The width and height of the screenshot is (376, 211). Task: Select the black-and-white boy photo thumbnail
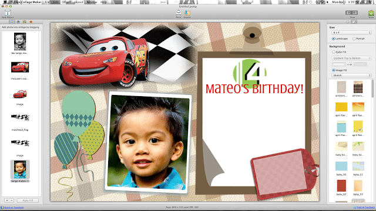pos(20,42)
